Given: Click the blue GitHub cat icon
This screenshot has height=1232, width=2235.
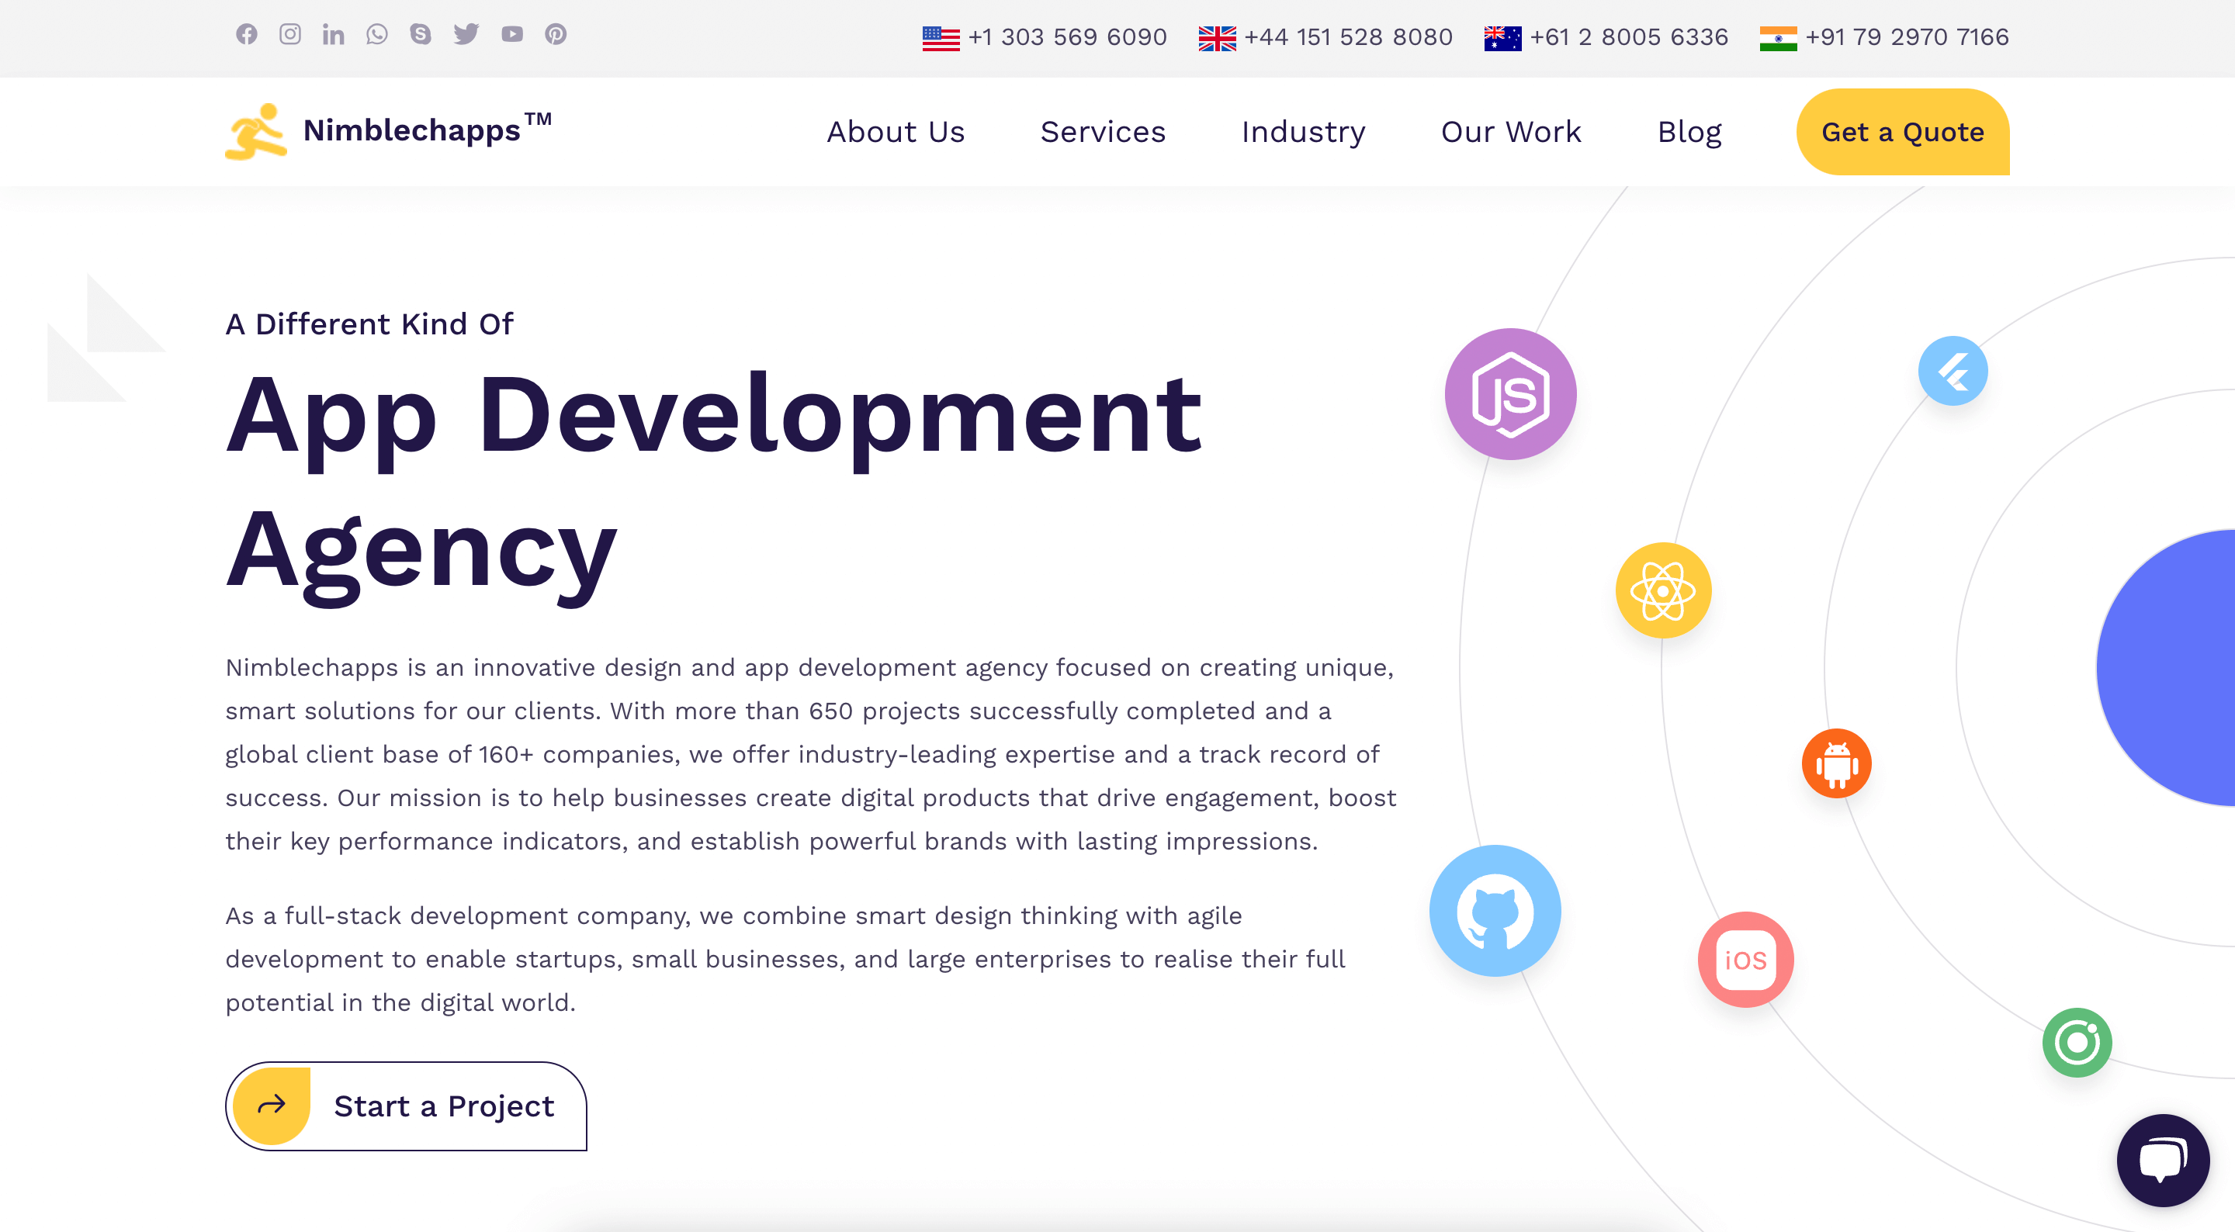Looking at the screenshot, I should tap(1495, 911).
